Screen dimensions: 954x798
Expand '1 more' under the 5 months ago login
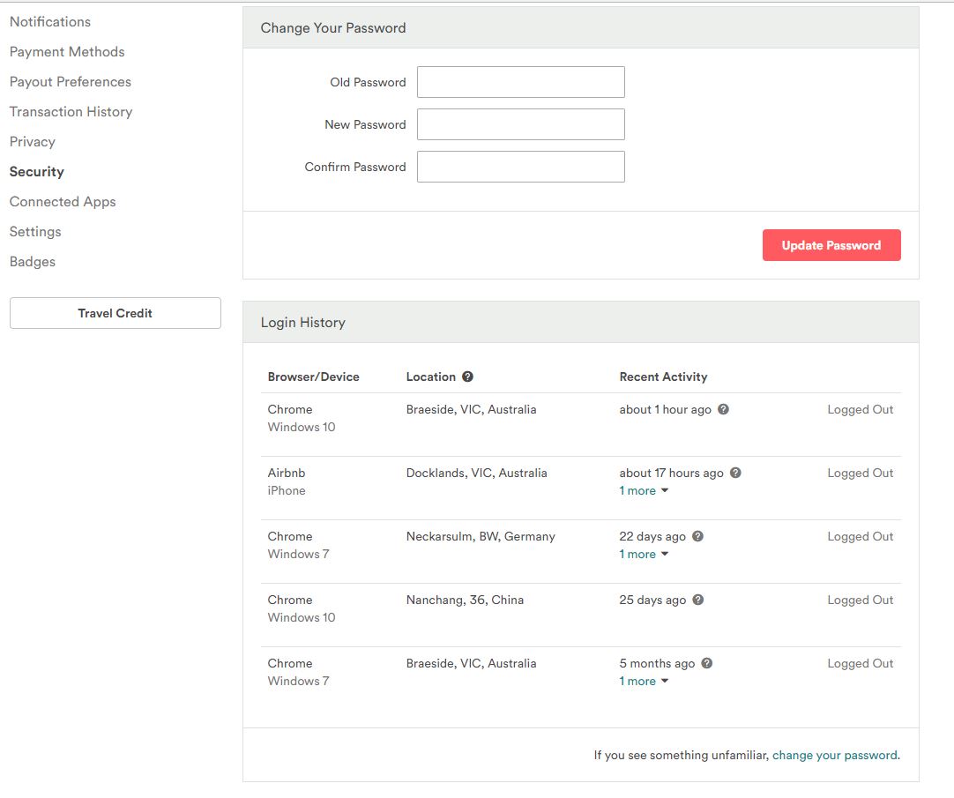tap(644, 682)
